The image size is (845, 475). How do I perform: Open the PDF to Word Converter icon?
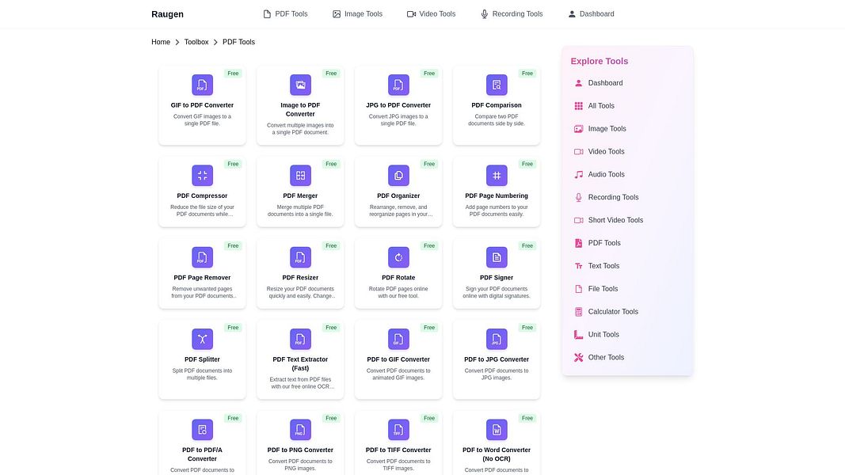click(497, 430)
